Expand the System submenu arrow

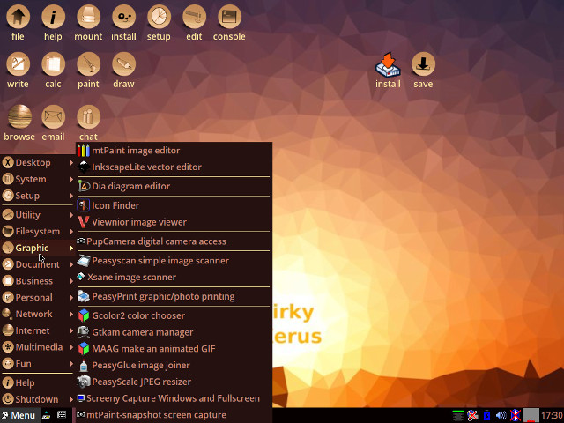pos(71,179)
